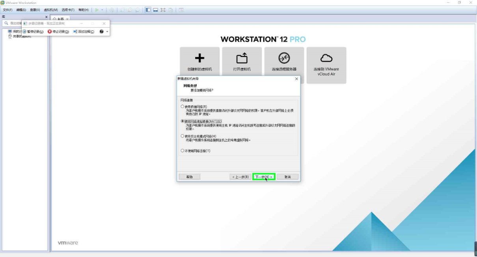
Task: Open the 查看(V) menu
Action: coord(35,10)
